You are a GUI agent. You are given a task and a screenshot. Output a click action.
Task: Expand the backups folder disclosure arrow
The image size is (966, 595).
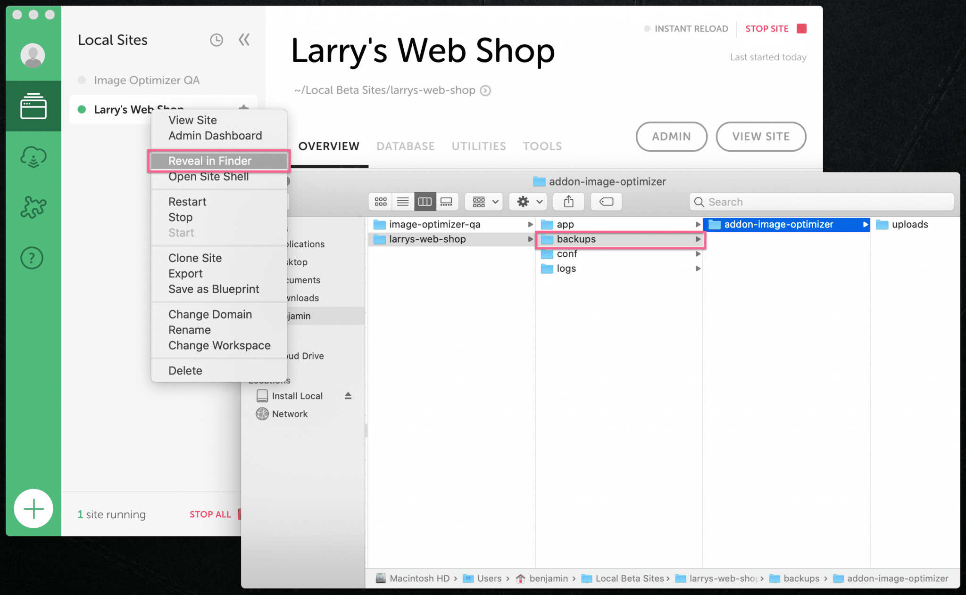698,239
